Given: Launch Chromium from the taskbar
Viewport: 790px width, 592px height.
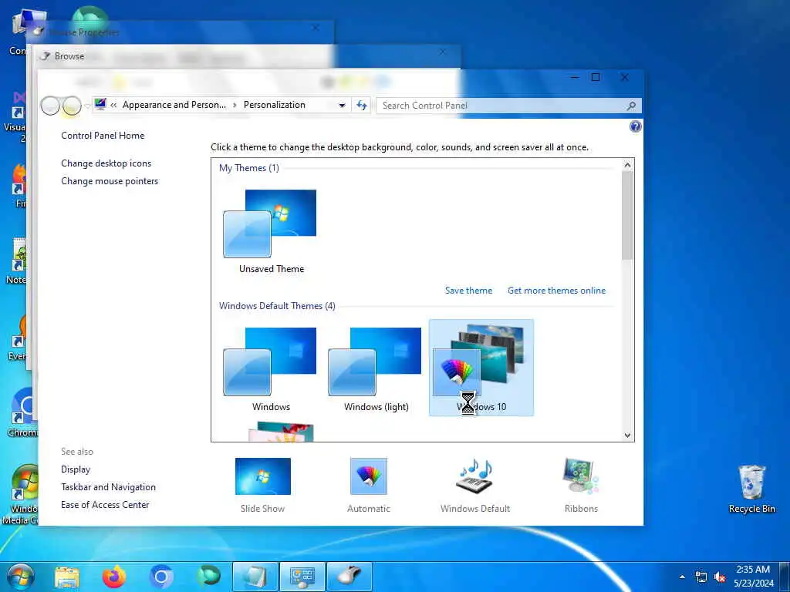Looking at the screenshot, I should tap(161, 577).
